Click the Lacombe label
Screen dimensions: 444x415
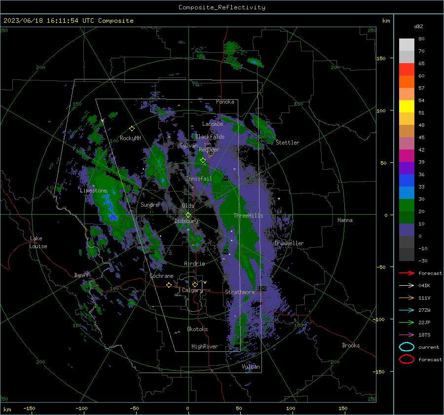(x=213, y=124)
